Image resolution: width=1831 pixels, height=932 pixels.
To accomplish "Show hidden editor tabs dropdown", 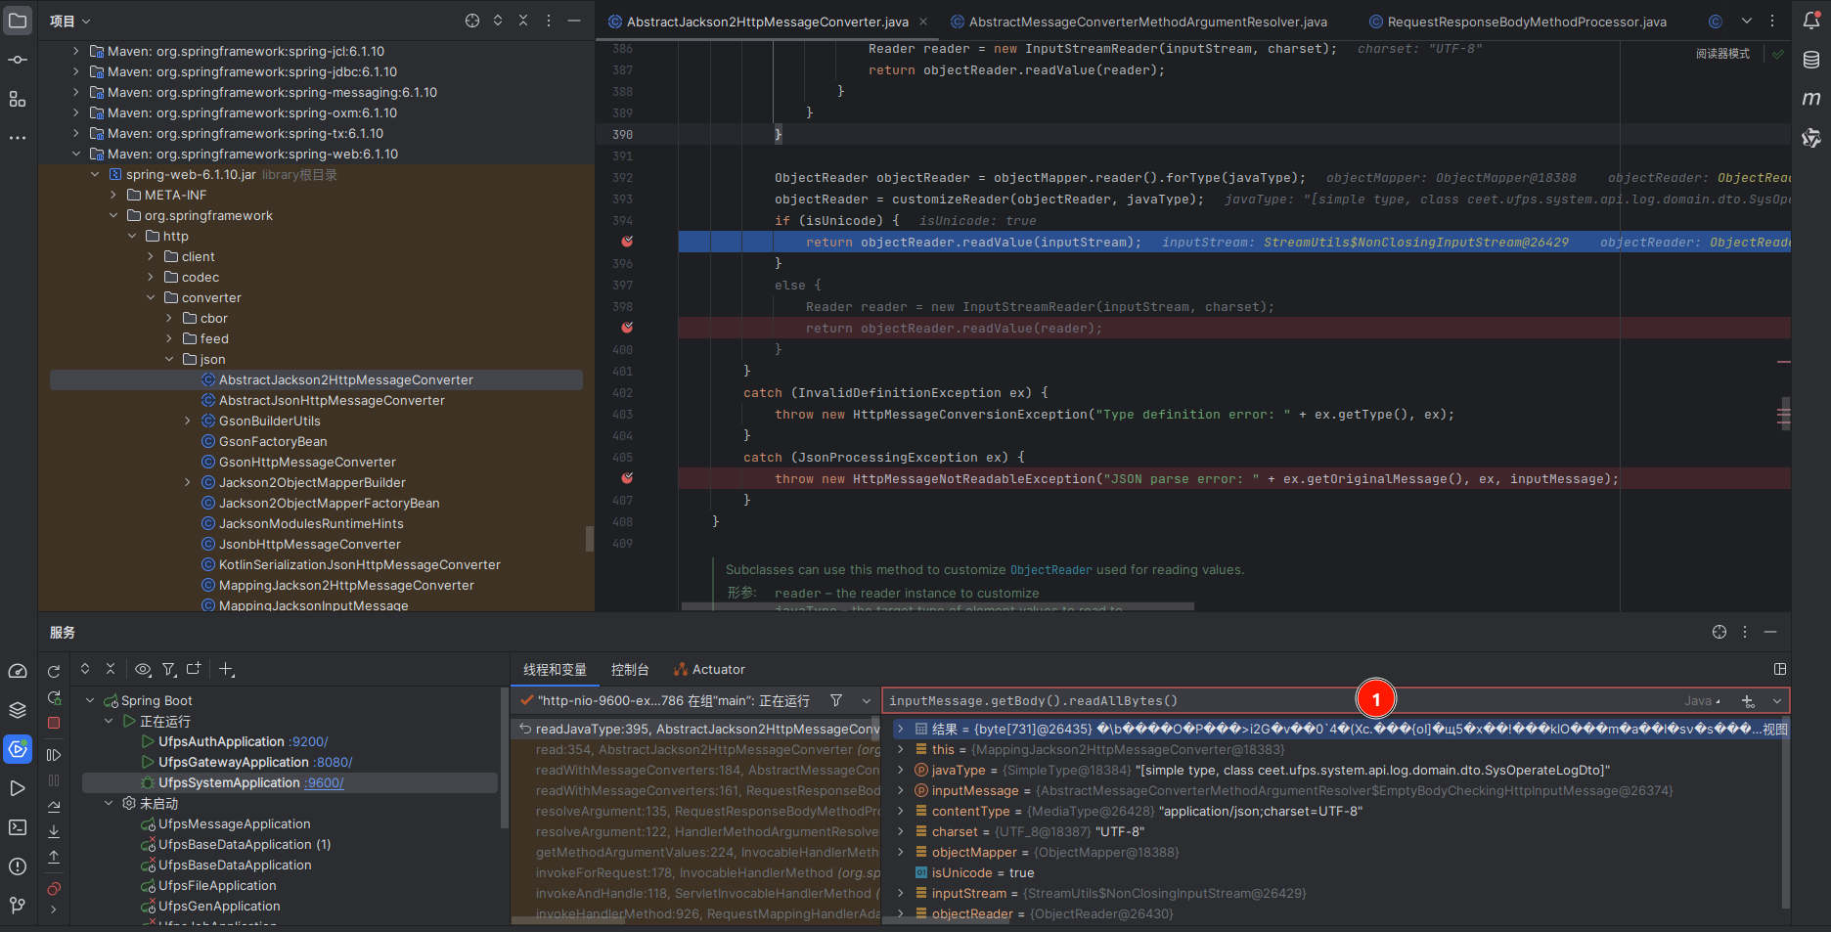I will tap(1747, 21).
